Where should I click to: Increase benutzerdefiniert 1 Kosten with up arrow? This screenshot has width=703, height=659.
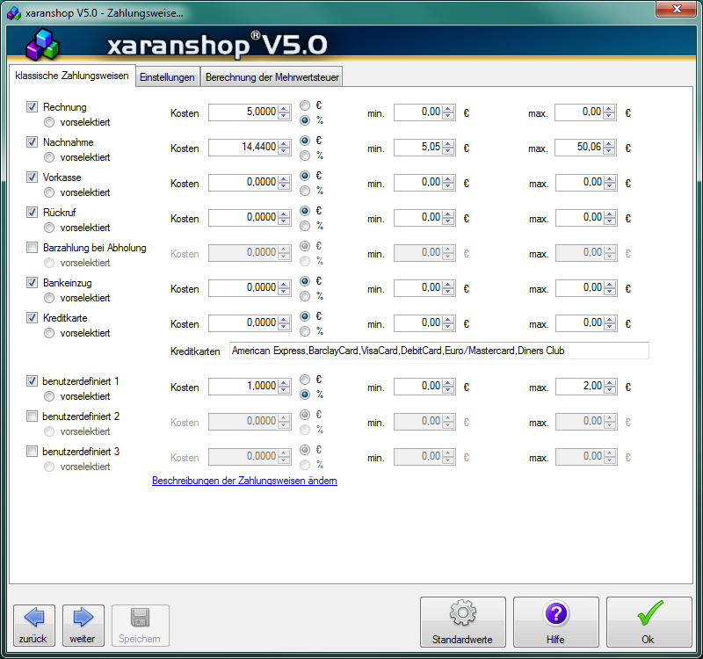(284, 382)
